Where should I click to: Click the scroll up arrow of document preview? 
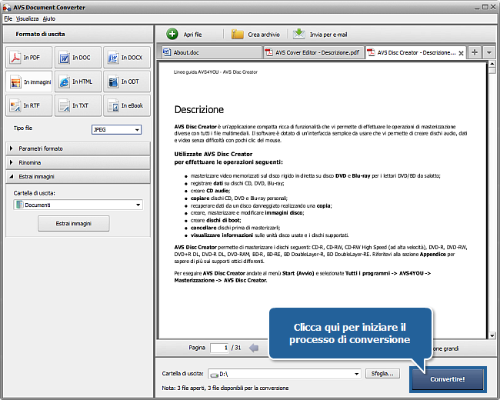(x=492, y=64)
